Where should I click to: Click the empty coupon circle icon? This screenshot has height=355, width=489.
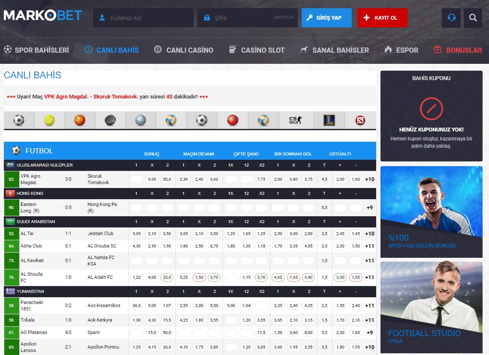[x=431, y=109]
